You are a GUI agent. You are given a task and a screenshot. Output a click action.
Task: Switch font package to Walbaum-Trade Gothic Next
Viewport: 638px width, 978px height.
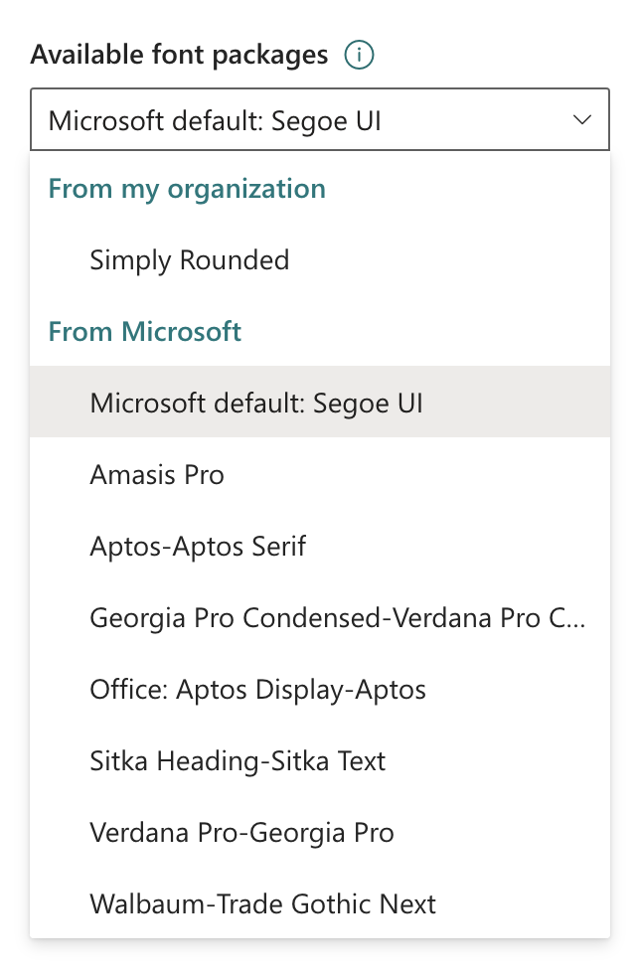[x=262, y=904]
